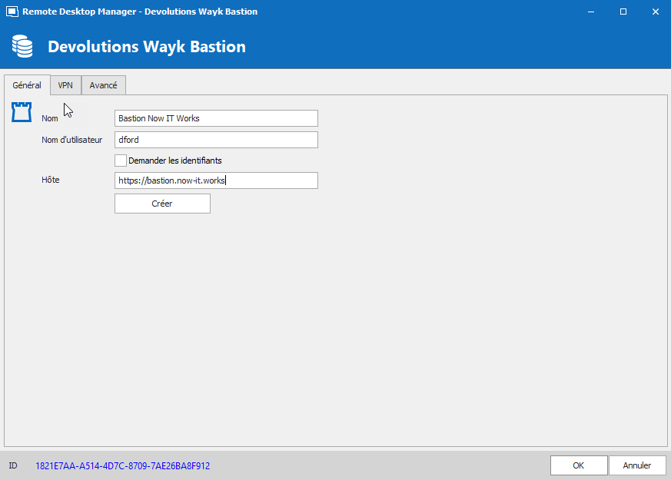Image resolution: width=671 pixels, height=480 pixels.
Task: Click the database stack header icon
Action: click(x=22, y=46)
